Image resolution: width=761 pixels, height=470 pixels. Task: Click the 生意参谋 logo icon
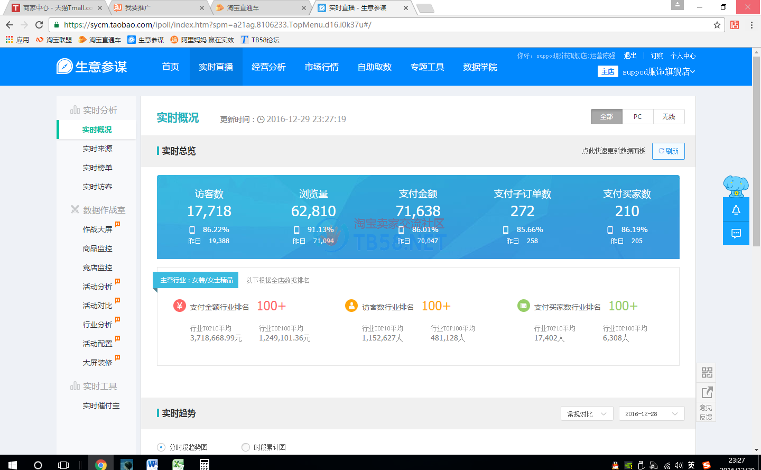tap(64, 67)
